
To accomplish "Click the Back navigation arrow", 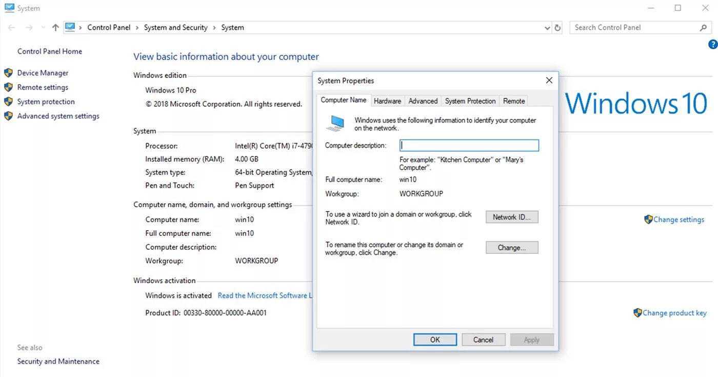I will pos(11,28).
